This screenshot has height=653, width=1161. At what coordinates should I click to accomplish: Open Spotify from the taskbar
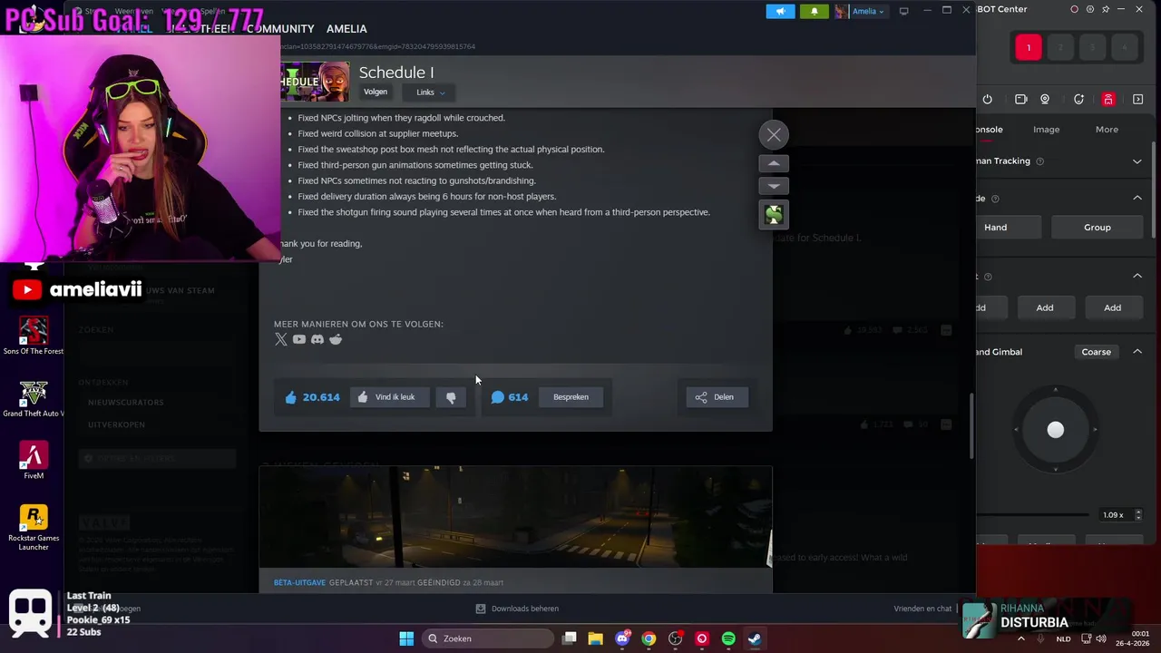pos(727,638)
